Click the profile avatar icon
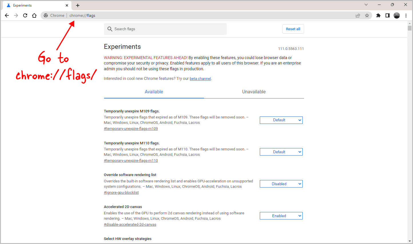The width and height of the screenshot is (413, 244). tap(397, 15)
